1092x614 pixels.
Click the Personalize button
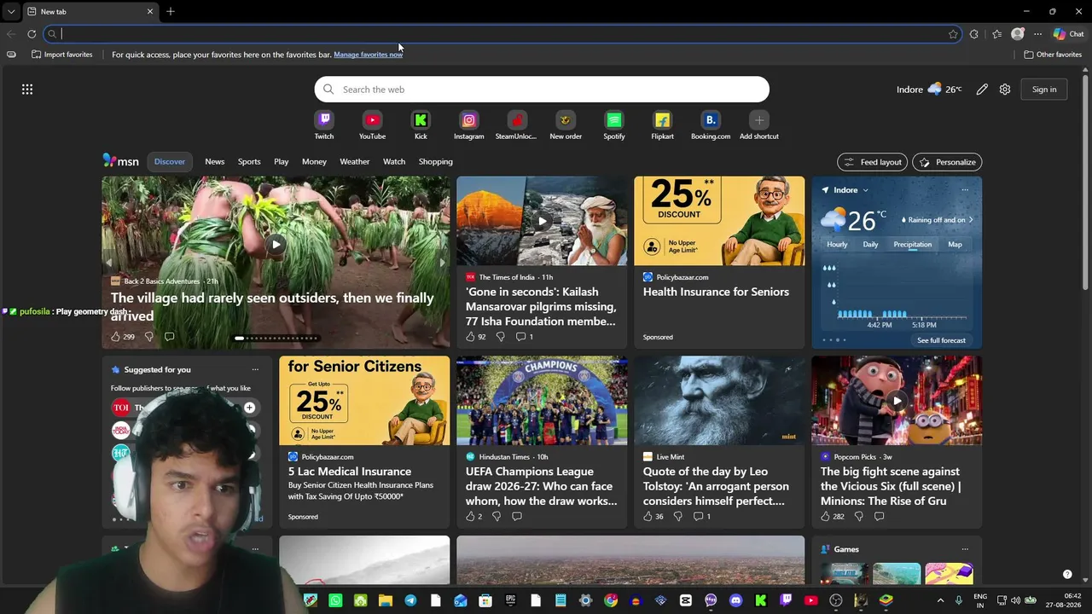pyautogui.click(x=947, y=162)
